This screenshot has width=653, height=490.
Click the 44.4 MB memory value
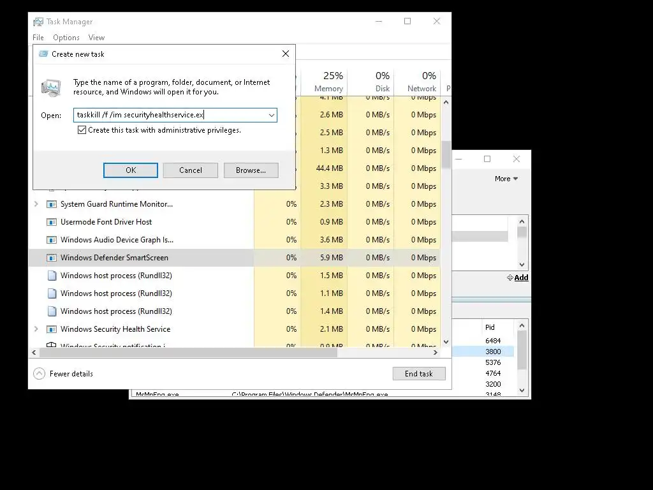[x=330, y=168]
